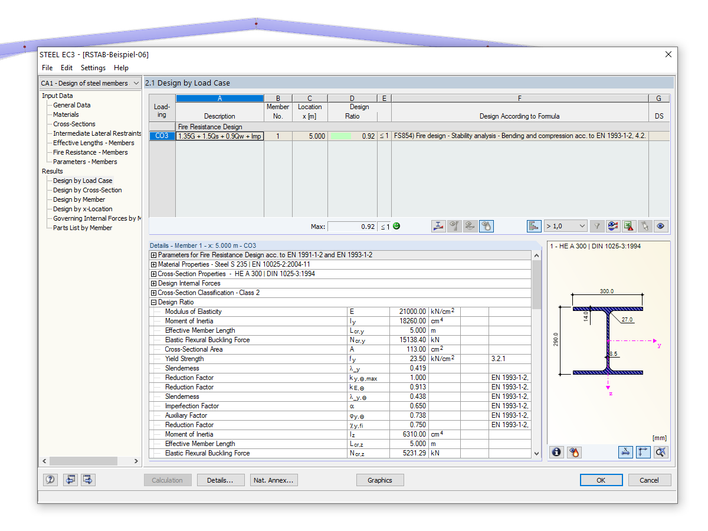Screen dimensions: 708x531
Task: Toggle the x dimension lines button
Action: click(x=625, y=452)
